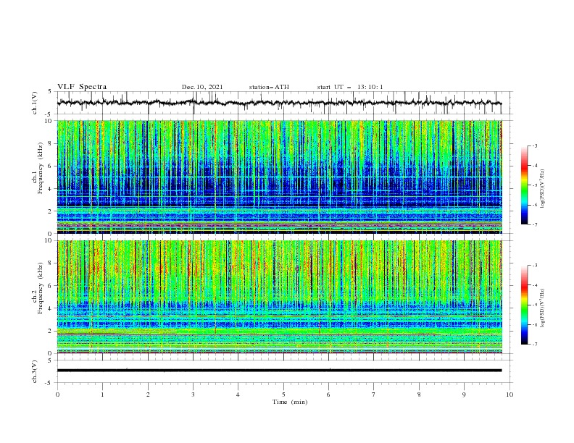Viewport: 574px width, 443px height.
Task: Click the ch.1 color bar "log(PSD)(V²/Hz)" label
Action: pyautogui.click(x=542, y=189)
